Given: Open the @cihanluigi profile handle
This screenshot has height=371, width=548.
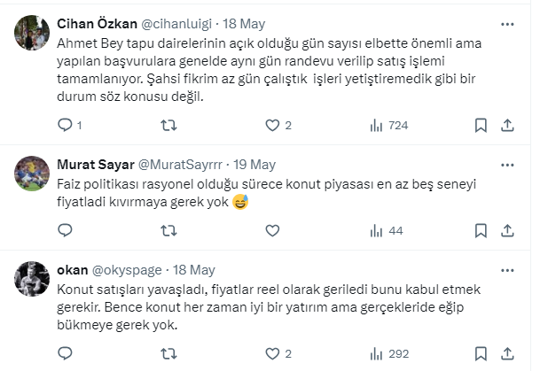Looking at the screenshot, I should click(175, 24).
